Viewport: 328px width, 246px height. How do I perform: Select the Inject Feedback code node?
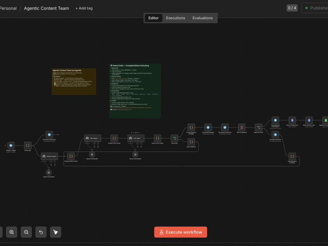tap(191, 142)
